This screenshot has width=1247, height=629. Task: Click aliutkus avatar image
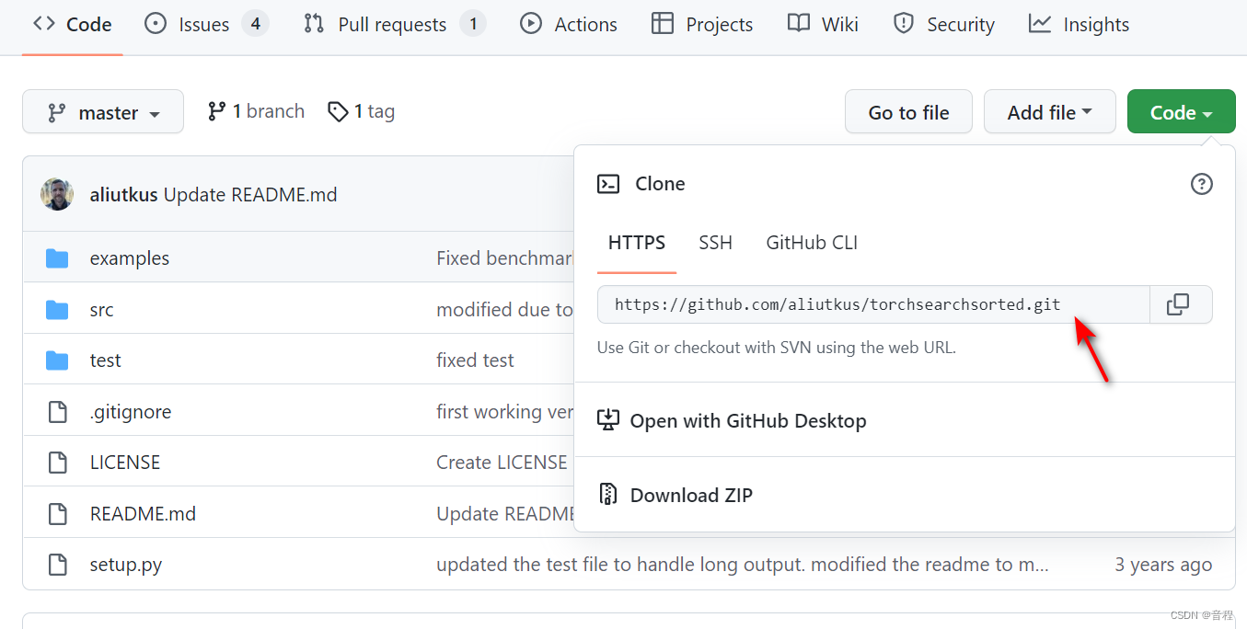57,195
